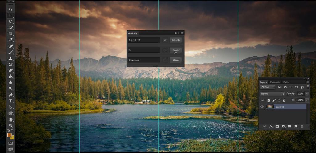Click the Opacity 100% value field
Image resolution: width=316 pixels, height=153 pixels.
[x=300, y=94]
